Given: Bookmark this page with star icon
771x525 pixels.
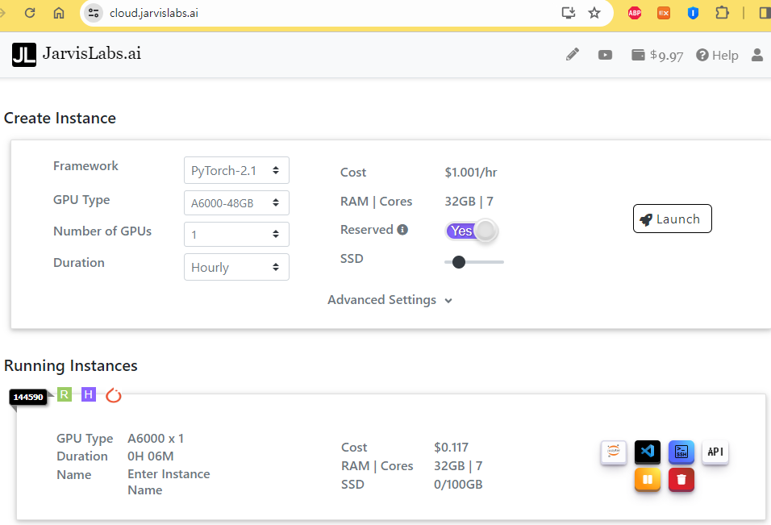Looking at the screenshot, I should 594,13.
